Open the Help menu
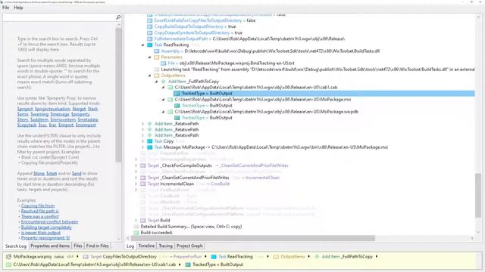The height and width of the screenshot is (272, 485). (x=18, y=8)
